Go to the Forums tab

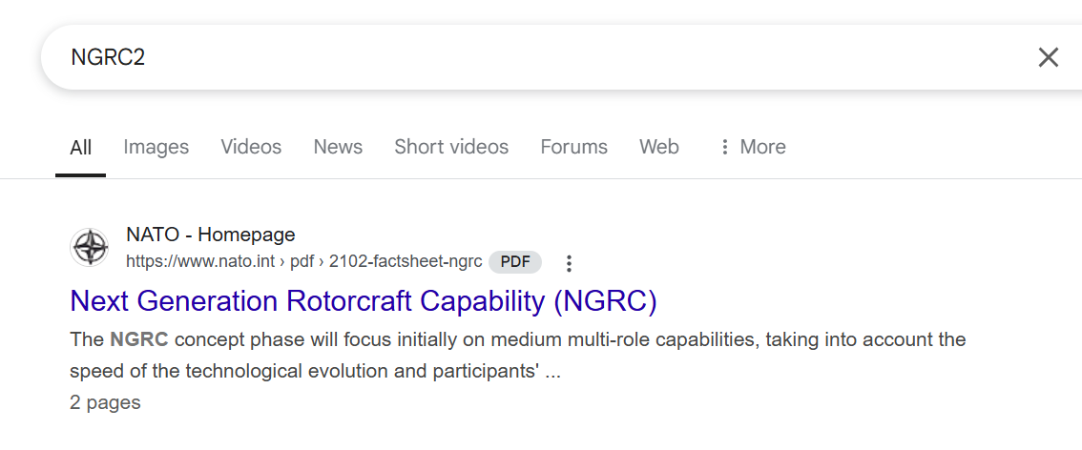[x=574, y=147]
